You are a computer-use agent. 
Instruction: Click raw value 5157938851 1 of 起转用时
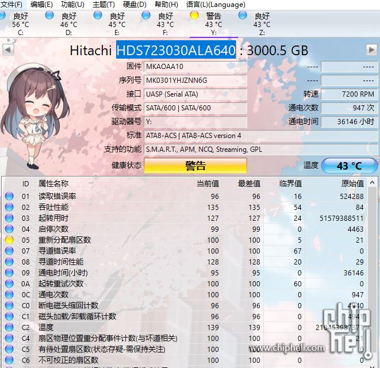tap(341, 218)
